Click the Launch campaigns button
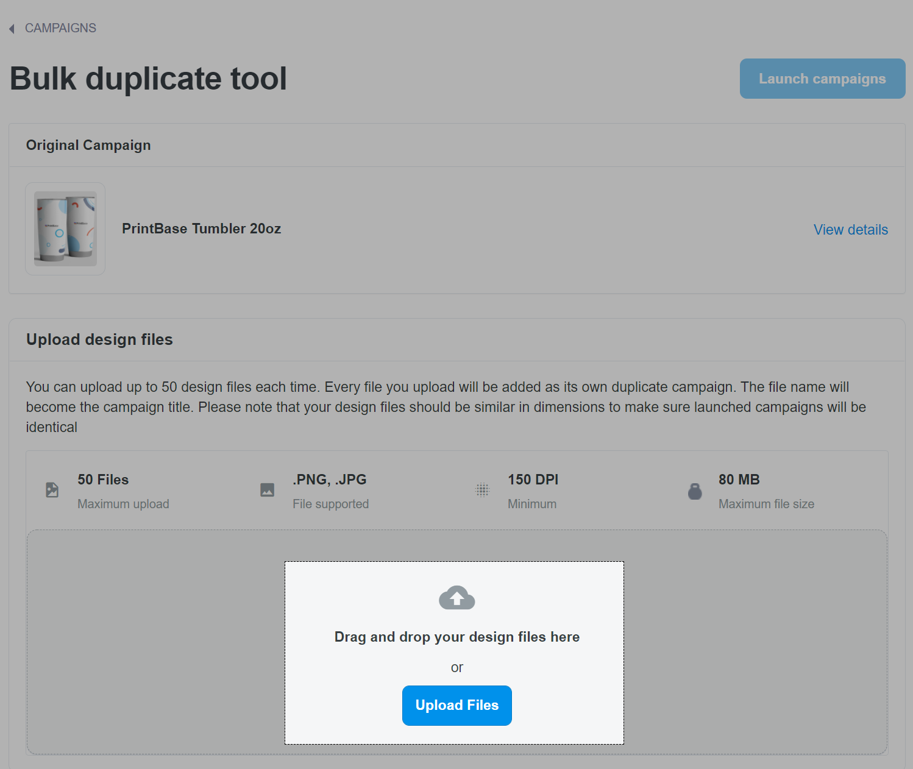The width and height of the screenshot is (913, 769). 822,79
